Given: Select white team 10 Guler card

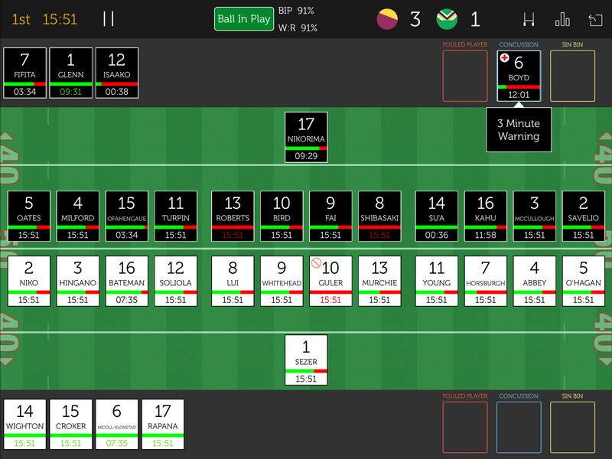Looking at the screenshot, I should pos(330,281).
